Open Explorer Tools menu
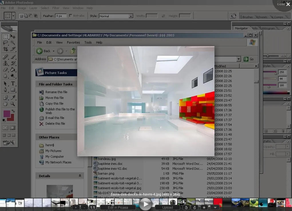 [88, 42]
